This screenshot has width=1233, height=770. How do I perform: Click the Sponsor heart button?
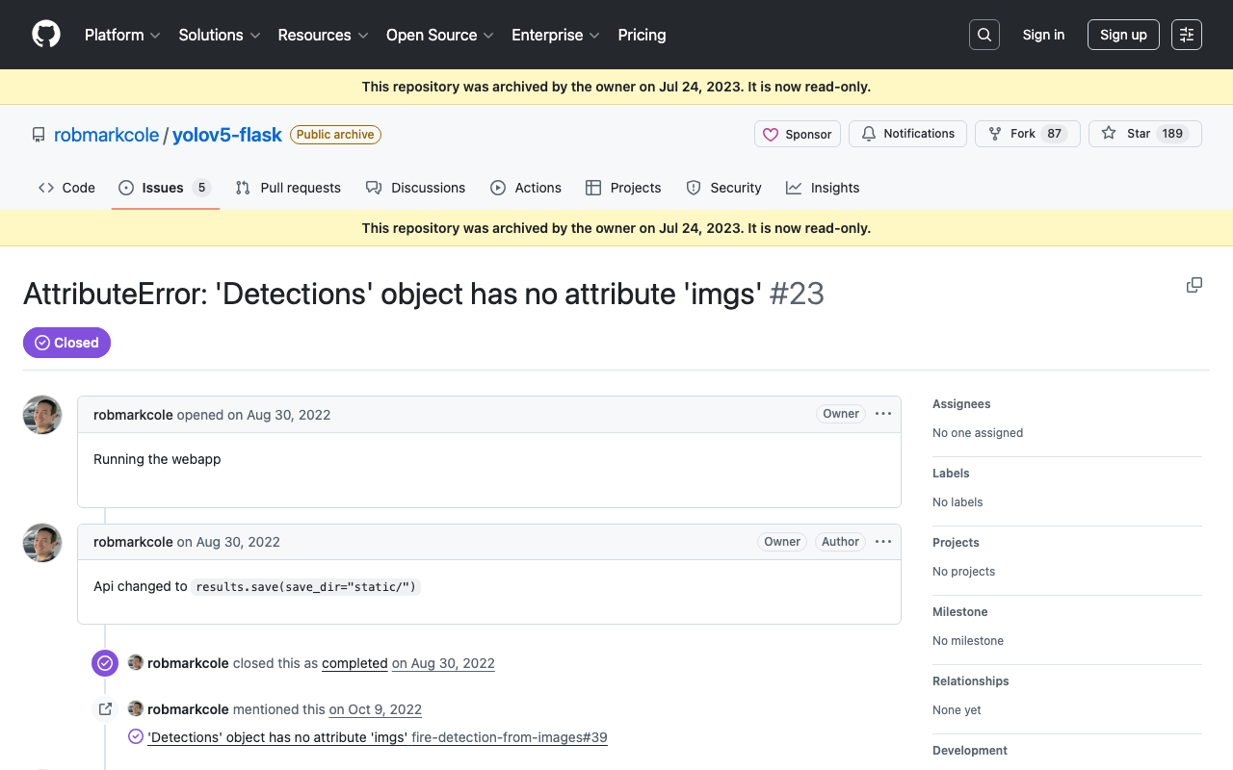[x=798, y=134]
